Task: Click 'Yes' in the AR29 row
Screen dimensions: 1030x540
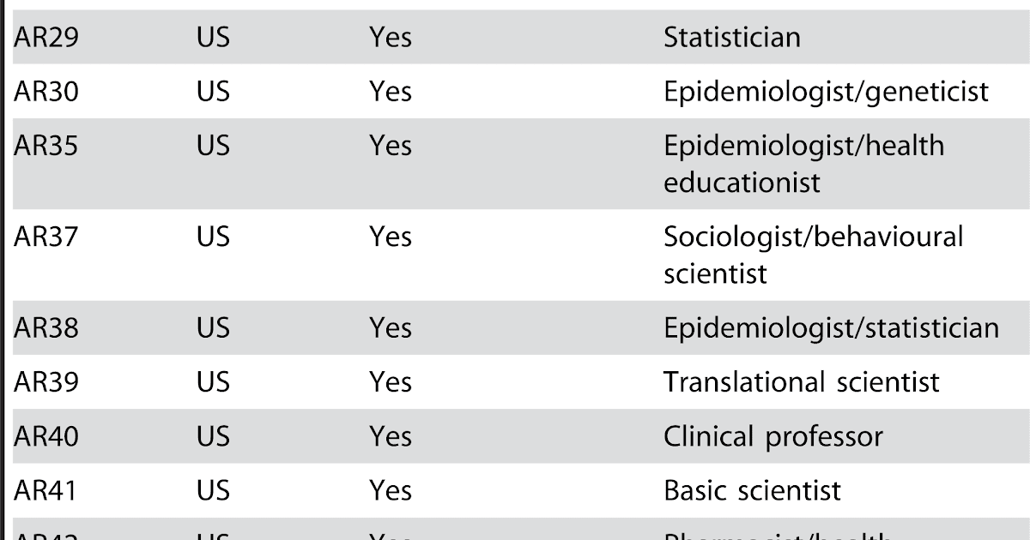Action: 391,38
